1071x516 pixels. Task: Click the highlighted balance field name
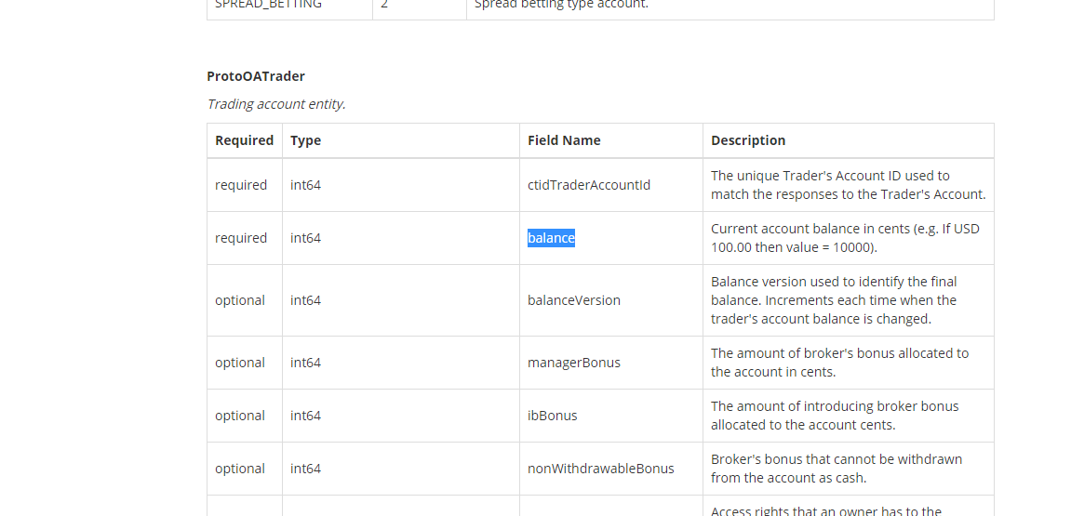[551, 238]
